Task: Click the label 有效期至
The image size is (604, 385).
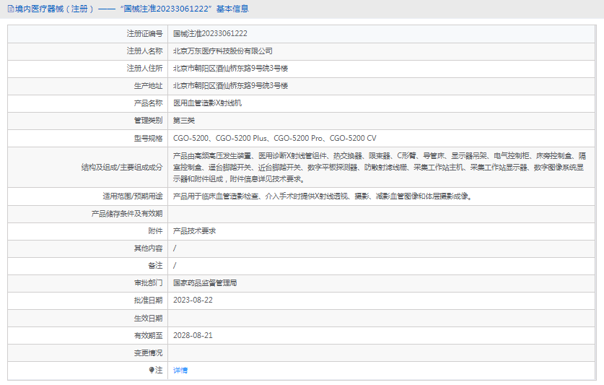Action: 149,336
